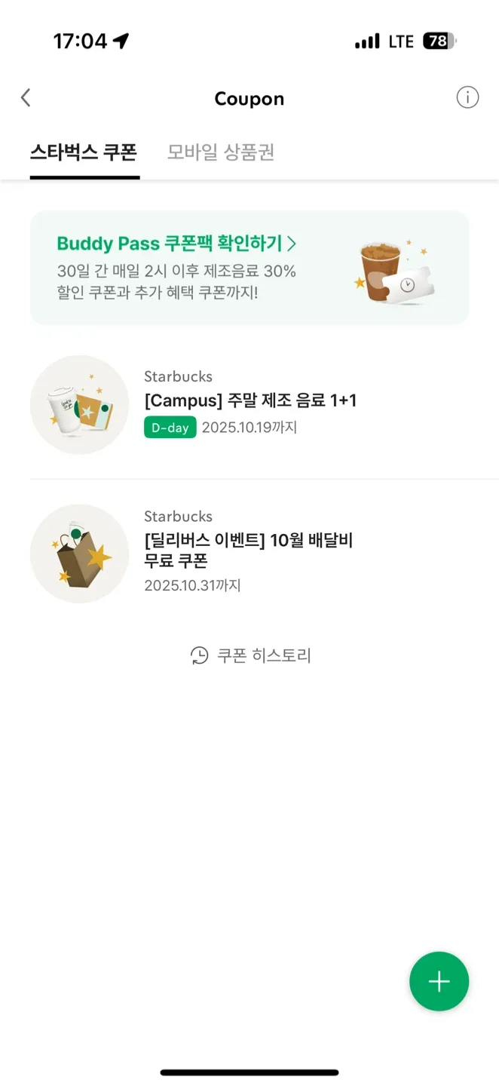Screen dimensions: 499x1086
Task: Tap the delivery bag coupon image
Action: click(x=79, y=554)
